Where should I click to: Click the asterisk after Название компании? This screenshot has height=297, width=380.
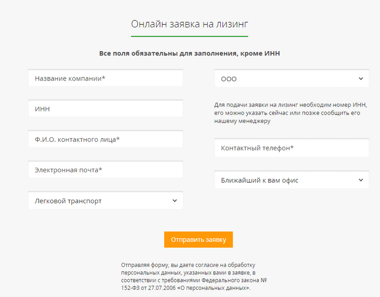tap(104, 78)
